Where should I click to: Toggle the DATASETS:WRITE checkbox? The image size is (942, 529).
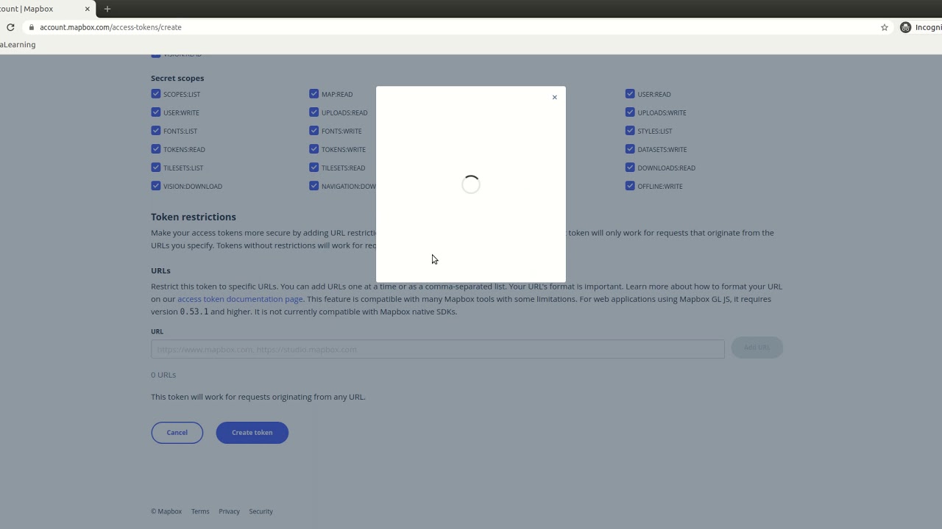tap(630, 149)
